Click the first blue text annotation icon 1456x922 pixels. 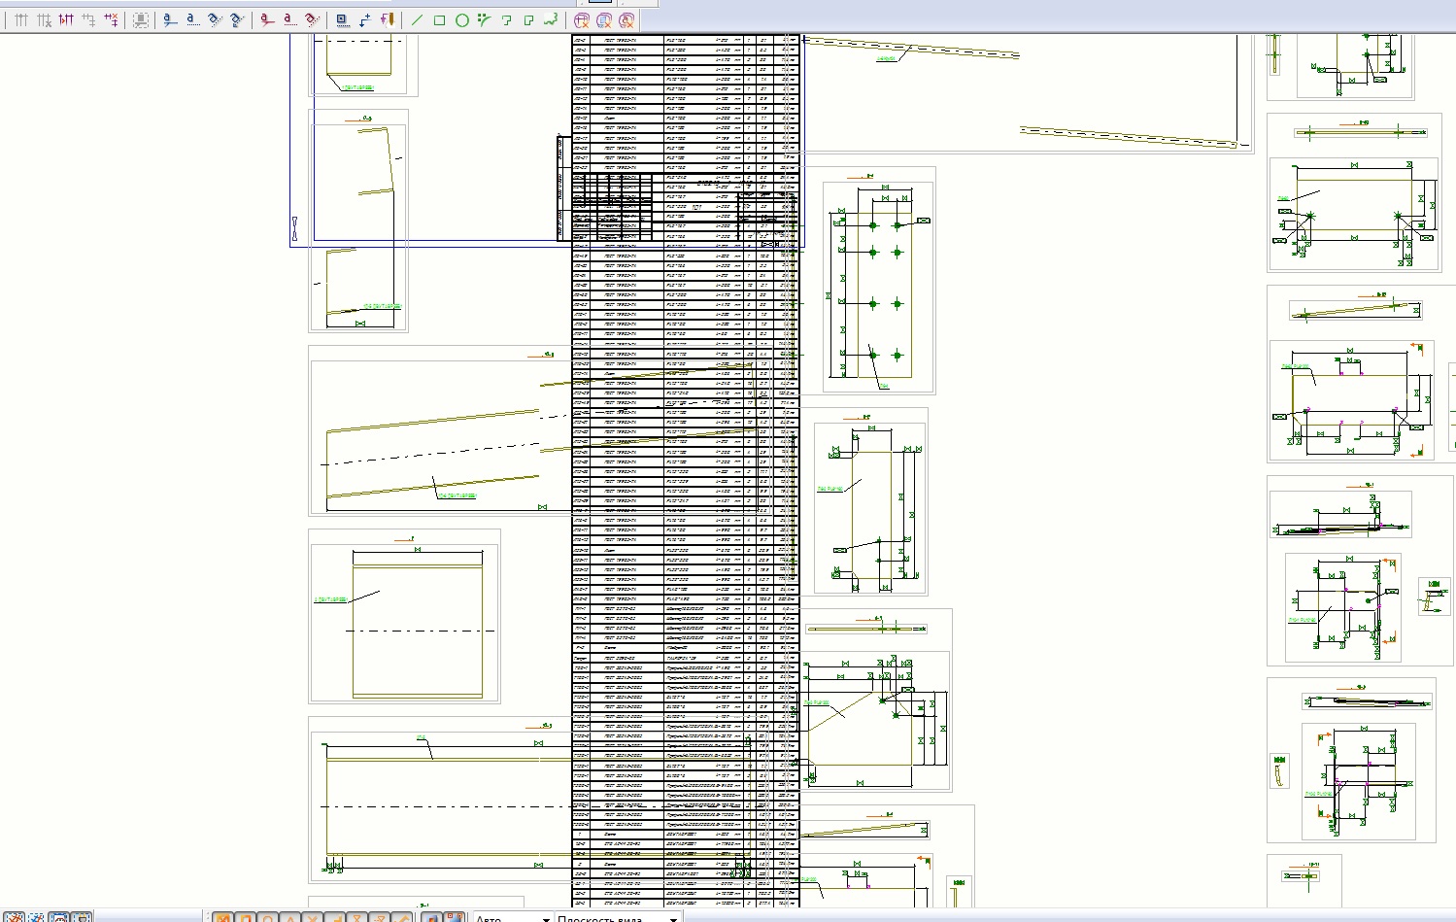click(170, 19)
